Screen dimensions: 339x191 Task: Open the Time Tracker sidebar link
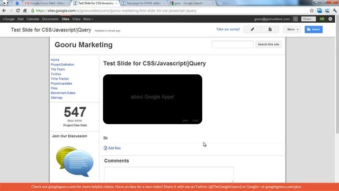click(x=60, y=79)
